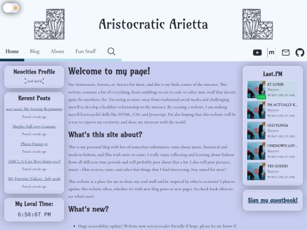Open the 'm' social icon link
Screen dimensions: 307x230
[271, 52]
